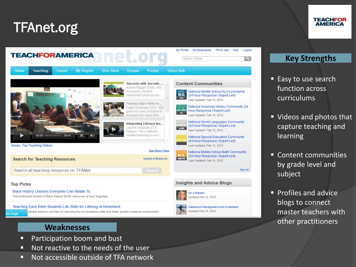The image size is (356, 267).
Task: Open the People tab
Action: 153,71
